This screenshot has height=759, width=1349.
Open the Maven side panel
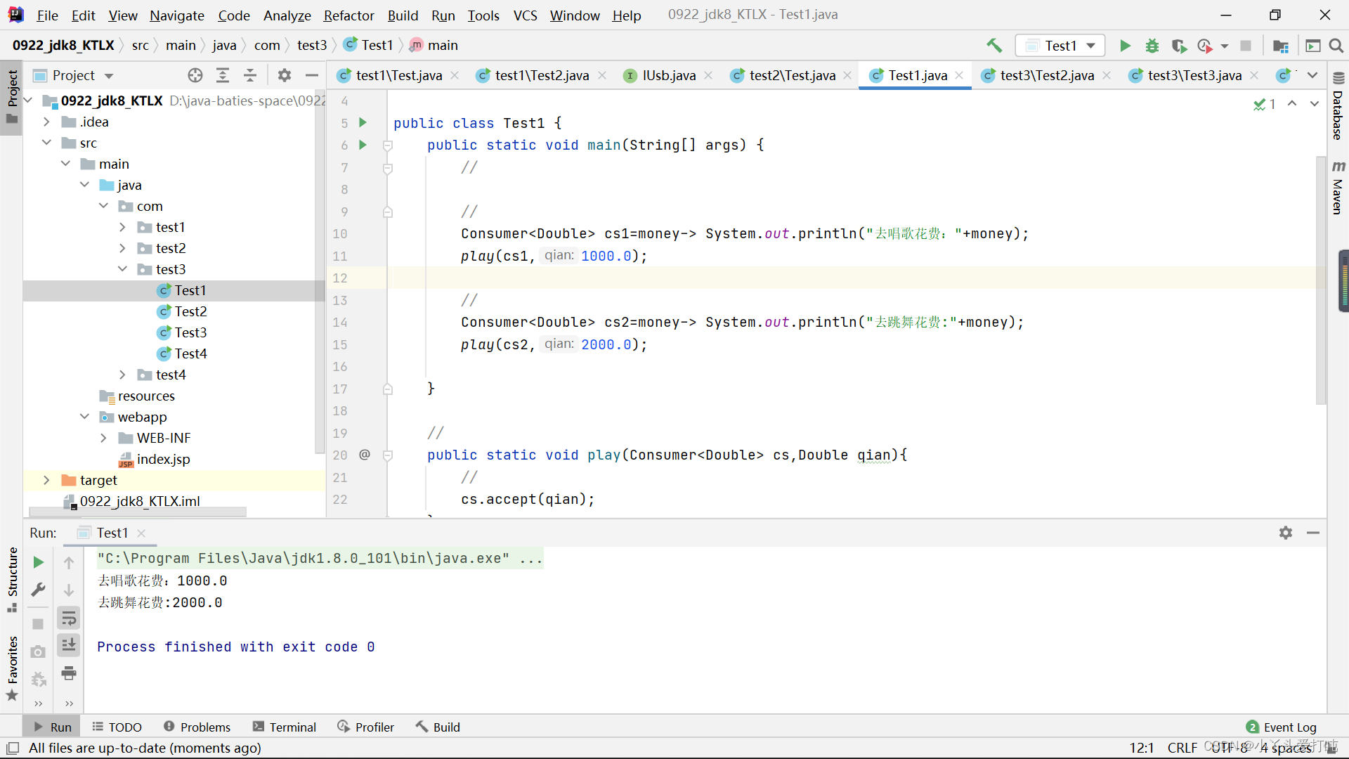[1338, 188]
